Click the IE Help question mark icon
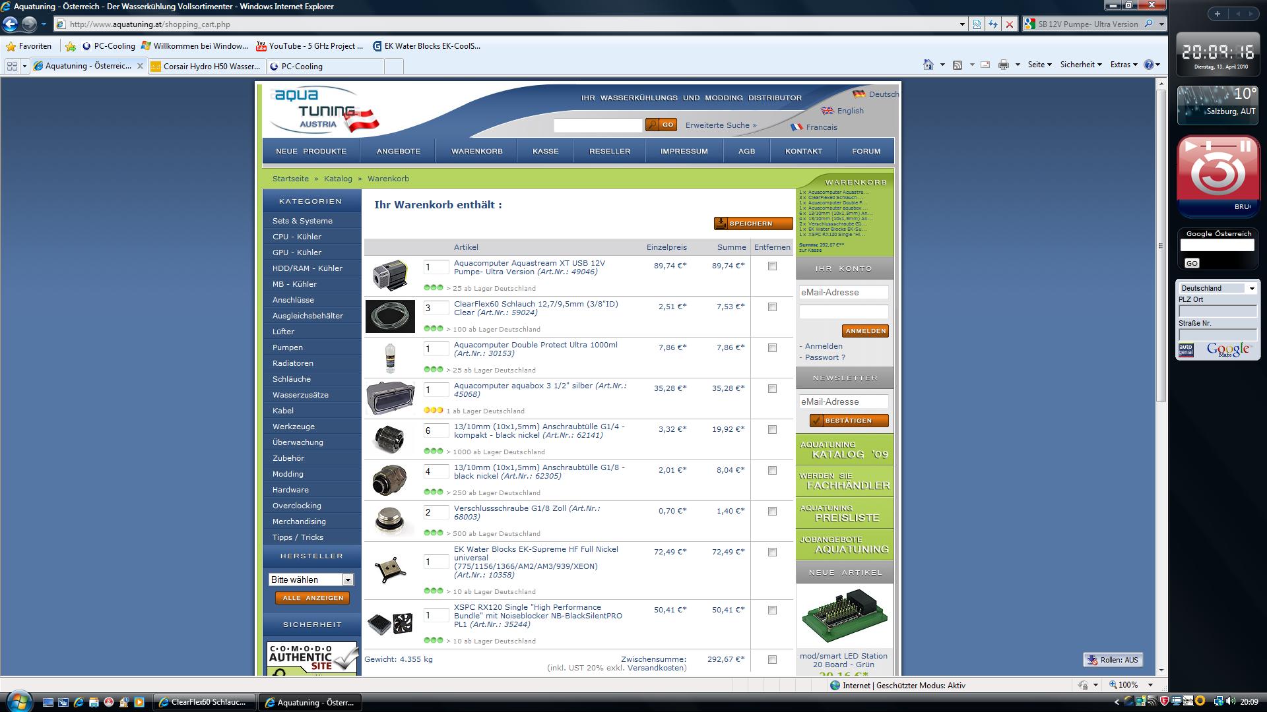Image resolution: width=1267 pixels, height=712 pixels. [1149, 65]
